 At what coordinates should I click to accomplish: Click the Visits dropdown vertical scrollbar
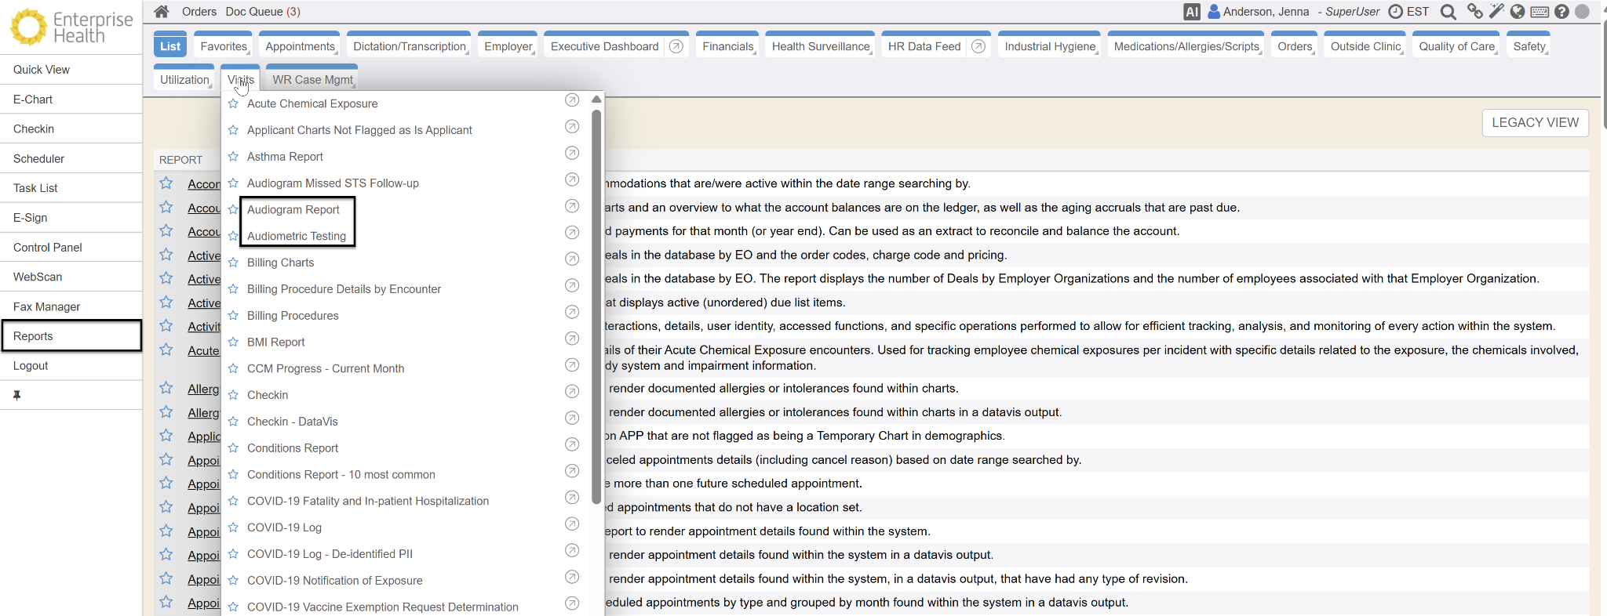pos(596,306)
